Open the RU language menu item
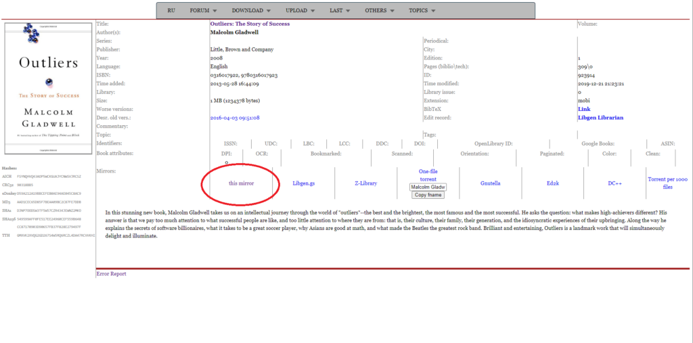The width and height of the screenshot is (693, 343). (171, 11)
